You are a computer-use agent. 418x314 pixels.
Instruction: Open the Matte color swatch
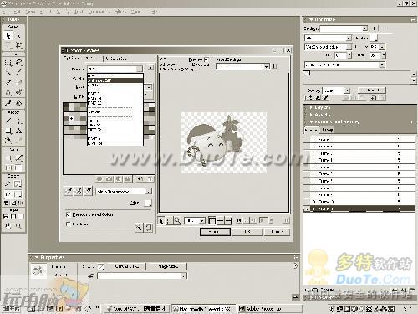148,203
